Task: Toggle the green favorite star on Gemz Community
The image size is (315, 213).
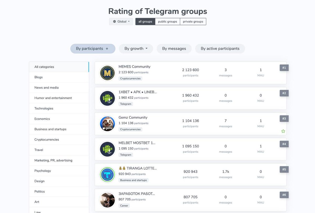Action: [283, 131]
